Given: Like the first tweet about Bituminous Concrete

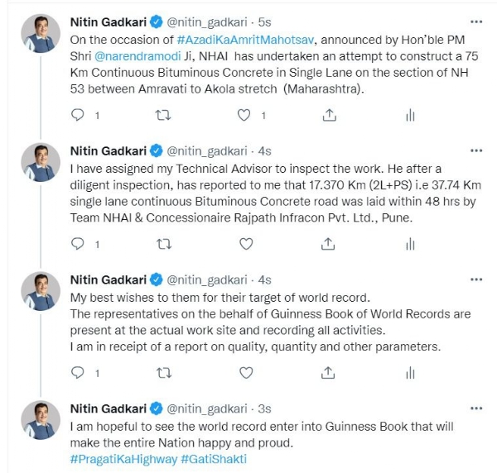Looking at the screenshot, I should pos(244,116).
